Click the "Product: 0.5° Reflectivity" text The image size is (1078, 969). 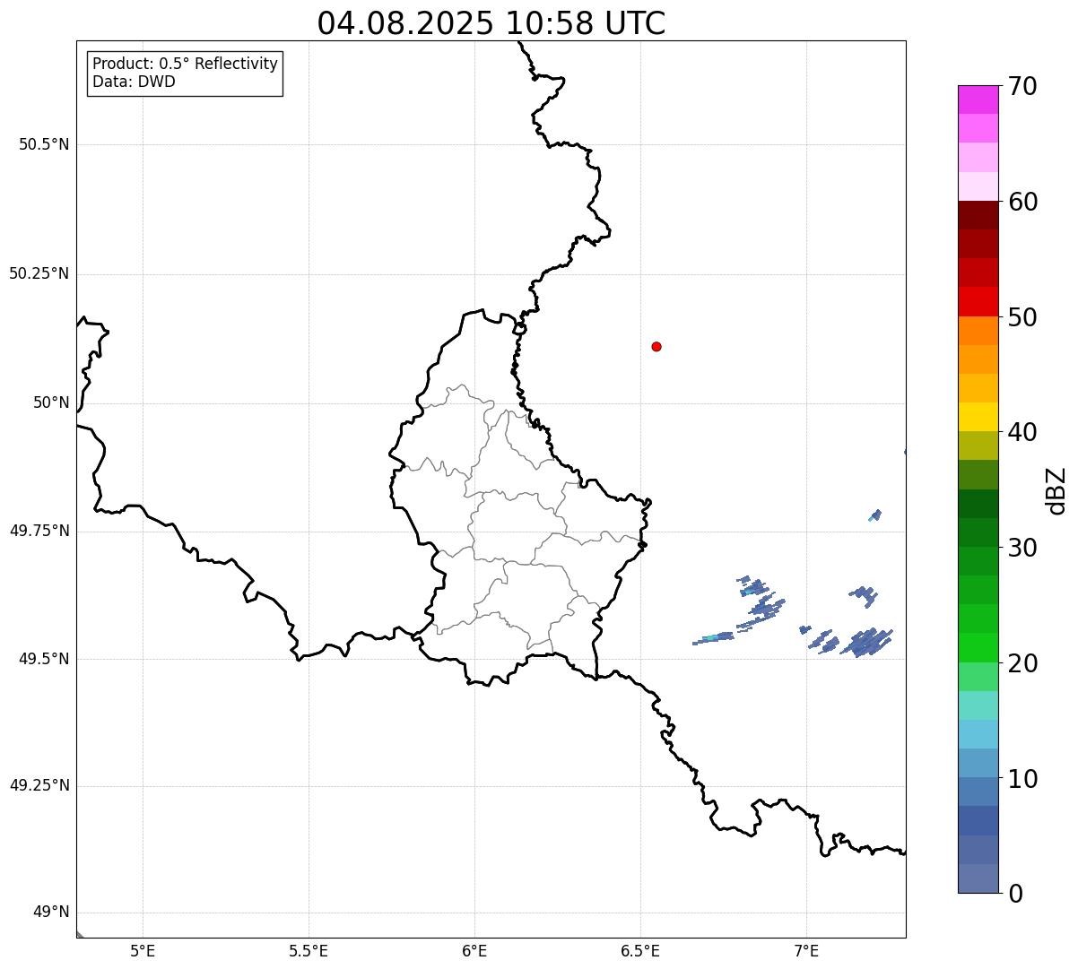tap(185, 64)
